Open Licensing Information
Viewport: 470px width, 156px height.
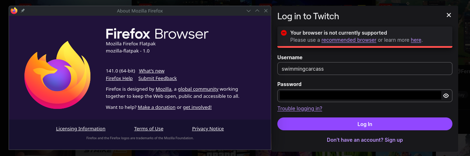(x=81, y=129)
